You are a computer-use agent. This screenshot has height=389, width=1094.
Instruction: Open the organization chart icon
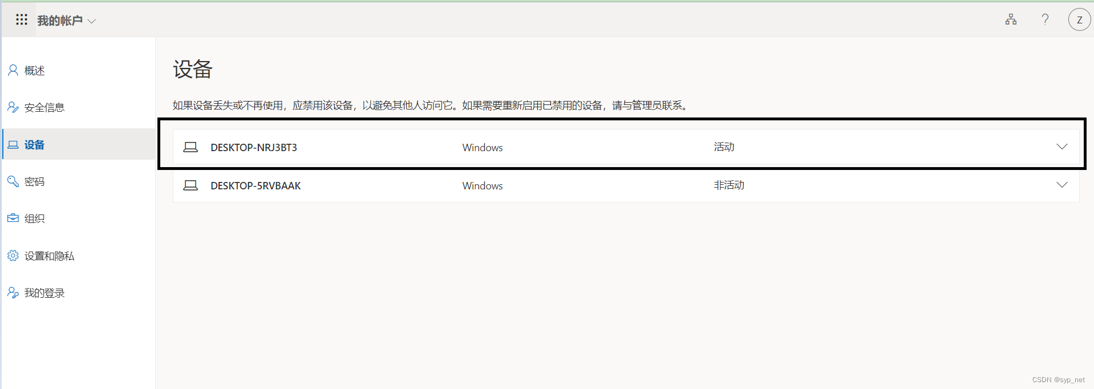point(1011,19)
